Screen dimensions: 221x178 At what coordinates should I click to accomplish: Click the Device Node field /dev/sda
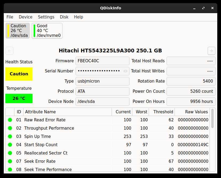(x=102, y=102)
